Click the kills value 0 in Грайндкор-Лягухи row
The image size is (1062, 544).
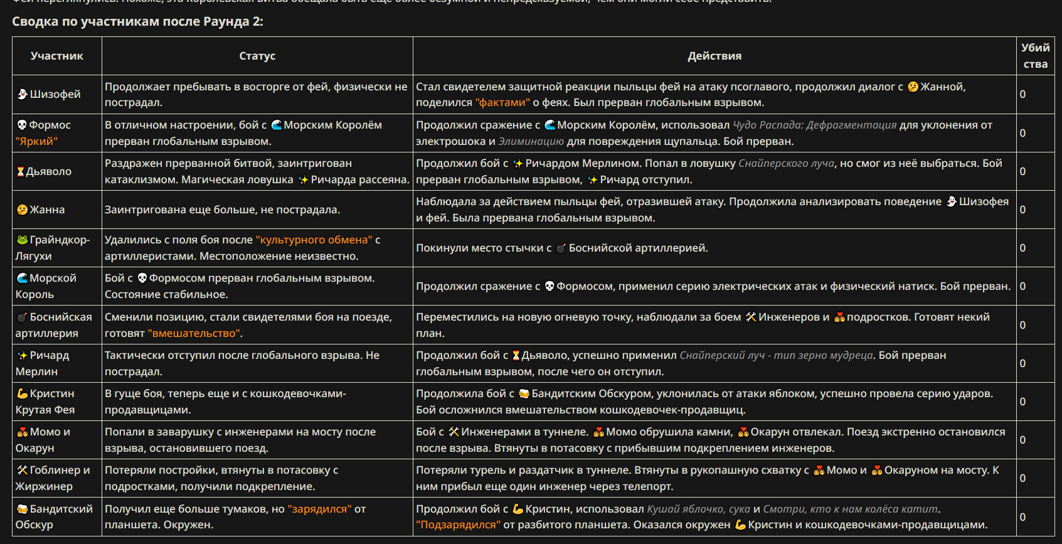point(1022,248)
